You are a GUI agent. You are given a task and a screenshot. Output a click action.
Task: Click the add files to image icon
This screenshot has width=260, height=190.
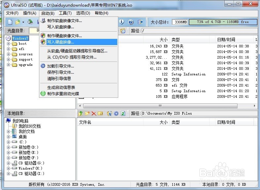point(109,114)
